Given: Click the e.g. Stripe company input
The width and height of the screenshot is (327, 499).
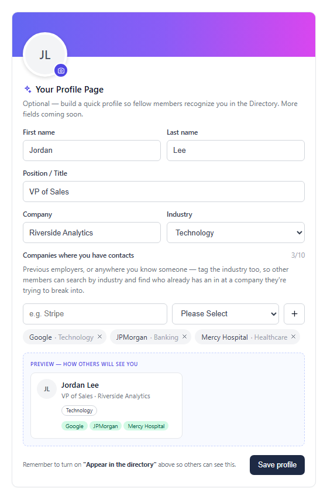Looking at the screenshot, I should [95, 314].
